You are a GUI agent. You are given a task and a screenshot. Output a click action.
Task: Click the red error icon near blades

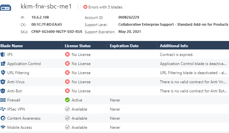coord(85,7)
